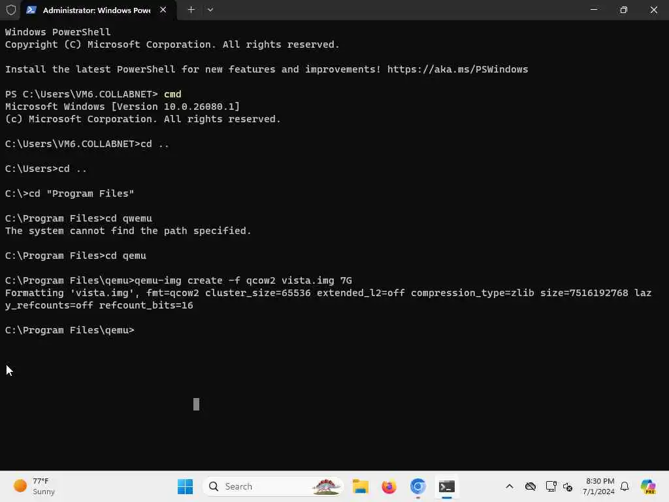Screen dimensions: 669x502
Task: Expand the new tab profile dropdown
Action: [x=210, y=10]
